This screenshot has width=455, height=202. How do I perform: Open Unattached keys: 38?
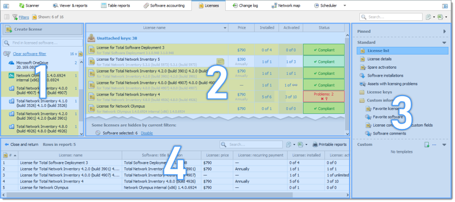coord(117,38)
